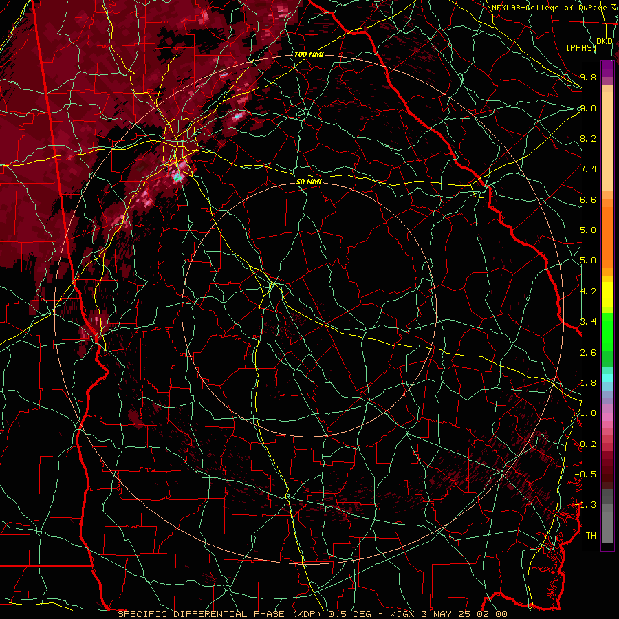619x619 pixels.
Task: Click the 8.2 value on the color scale
Action: (588, 138)
